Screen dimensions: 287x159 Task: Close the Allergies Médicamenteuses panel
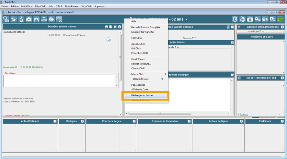[239, 27]
